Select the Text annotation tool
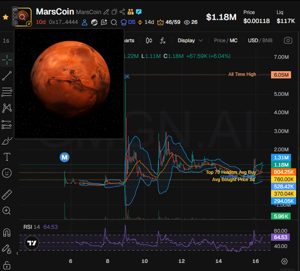 [7, 157]
